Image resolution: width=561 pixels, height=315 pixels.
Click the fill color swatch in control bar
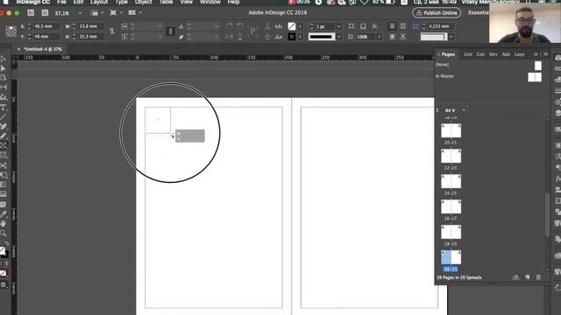pos(292,26)
